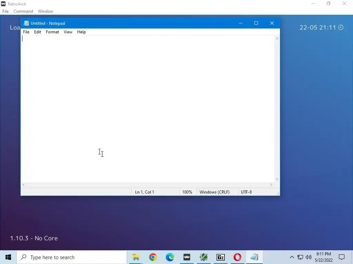This screenshot has height=264, width=353.
Task: Open RetroArch's Command menu
Action: pos(23,11)
